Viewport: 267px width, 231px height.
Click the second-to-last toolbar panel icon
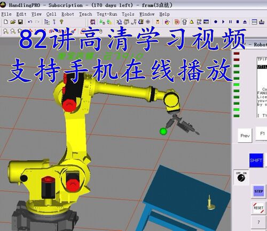pyautogui.click(x=254, y=22)
